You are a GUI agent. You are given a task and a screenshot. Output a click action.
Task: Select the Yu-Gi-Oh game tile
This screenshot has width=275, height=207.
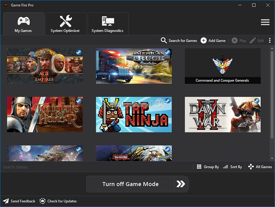(x=134, y=153)
